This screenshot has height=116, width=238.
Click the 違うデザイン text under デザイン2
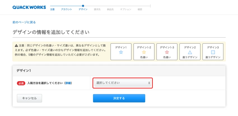[190, 57]
